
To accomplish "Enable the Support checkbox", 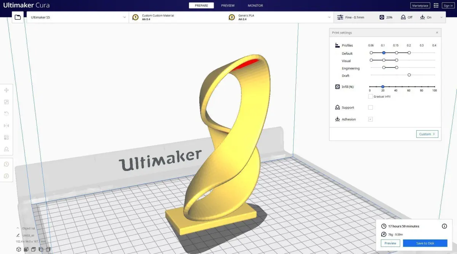I will 371,107.
